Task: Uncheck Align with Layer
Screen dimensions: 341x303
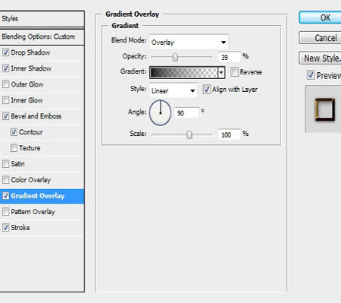Action: coord(207,90)
